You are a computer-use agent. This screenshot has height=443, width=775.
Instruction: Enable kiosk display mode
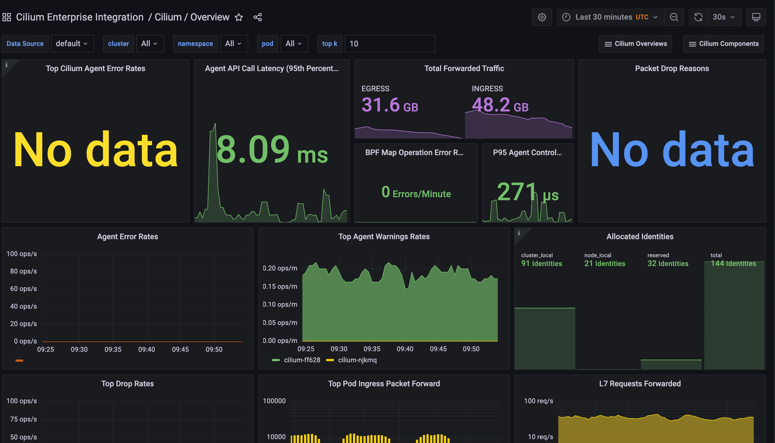[756, 17]
